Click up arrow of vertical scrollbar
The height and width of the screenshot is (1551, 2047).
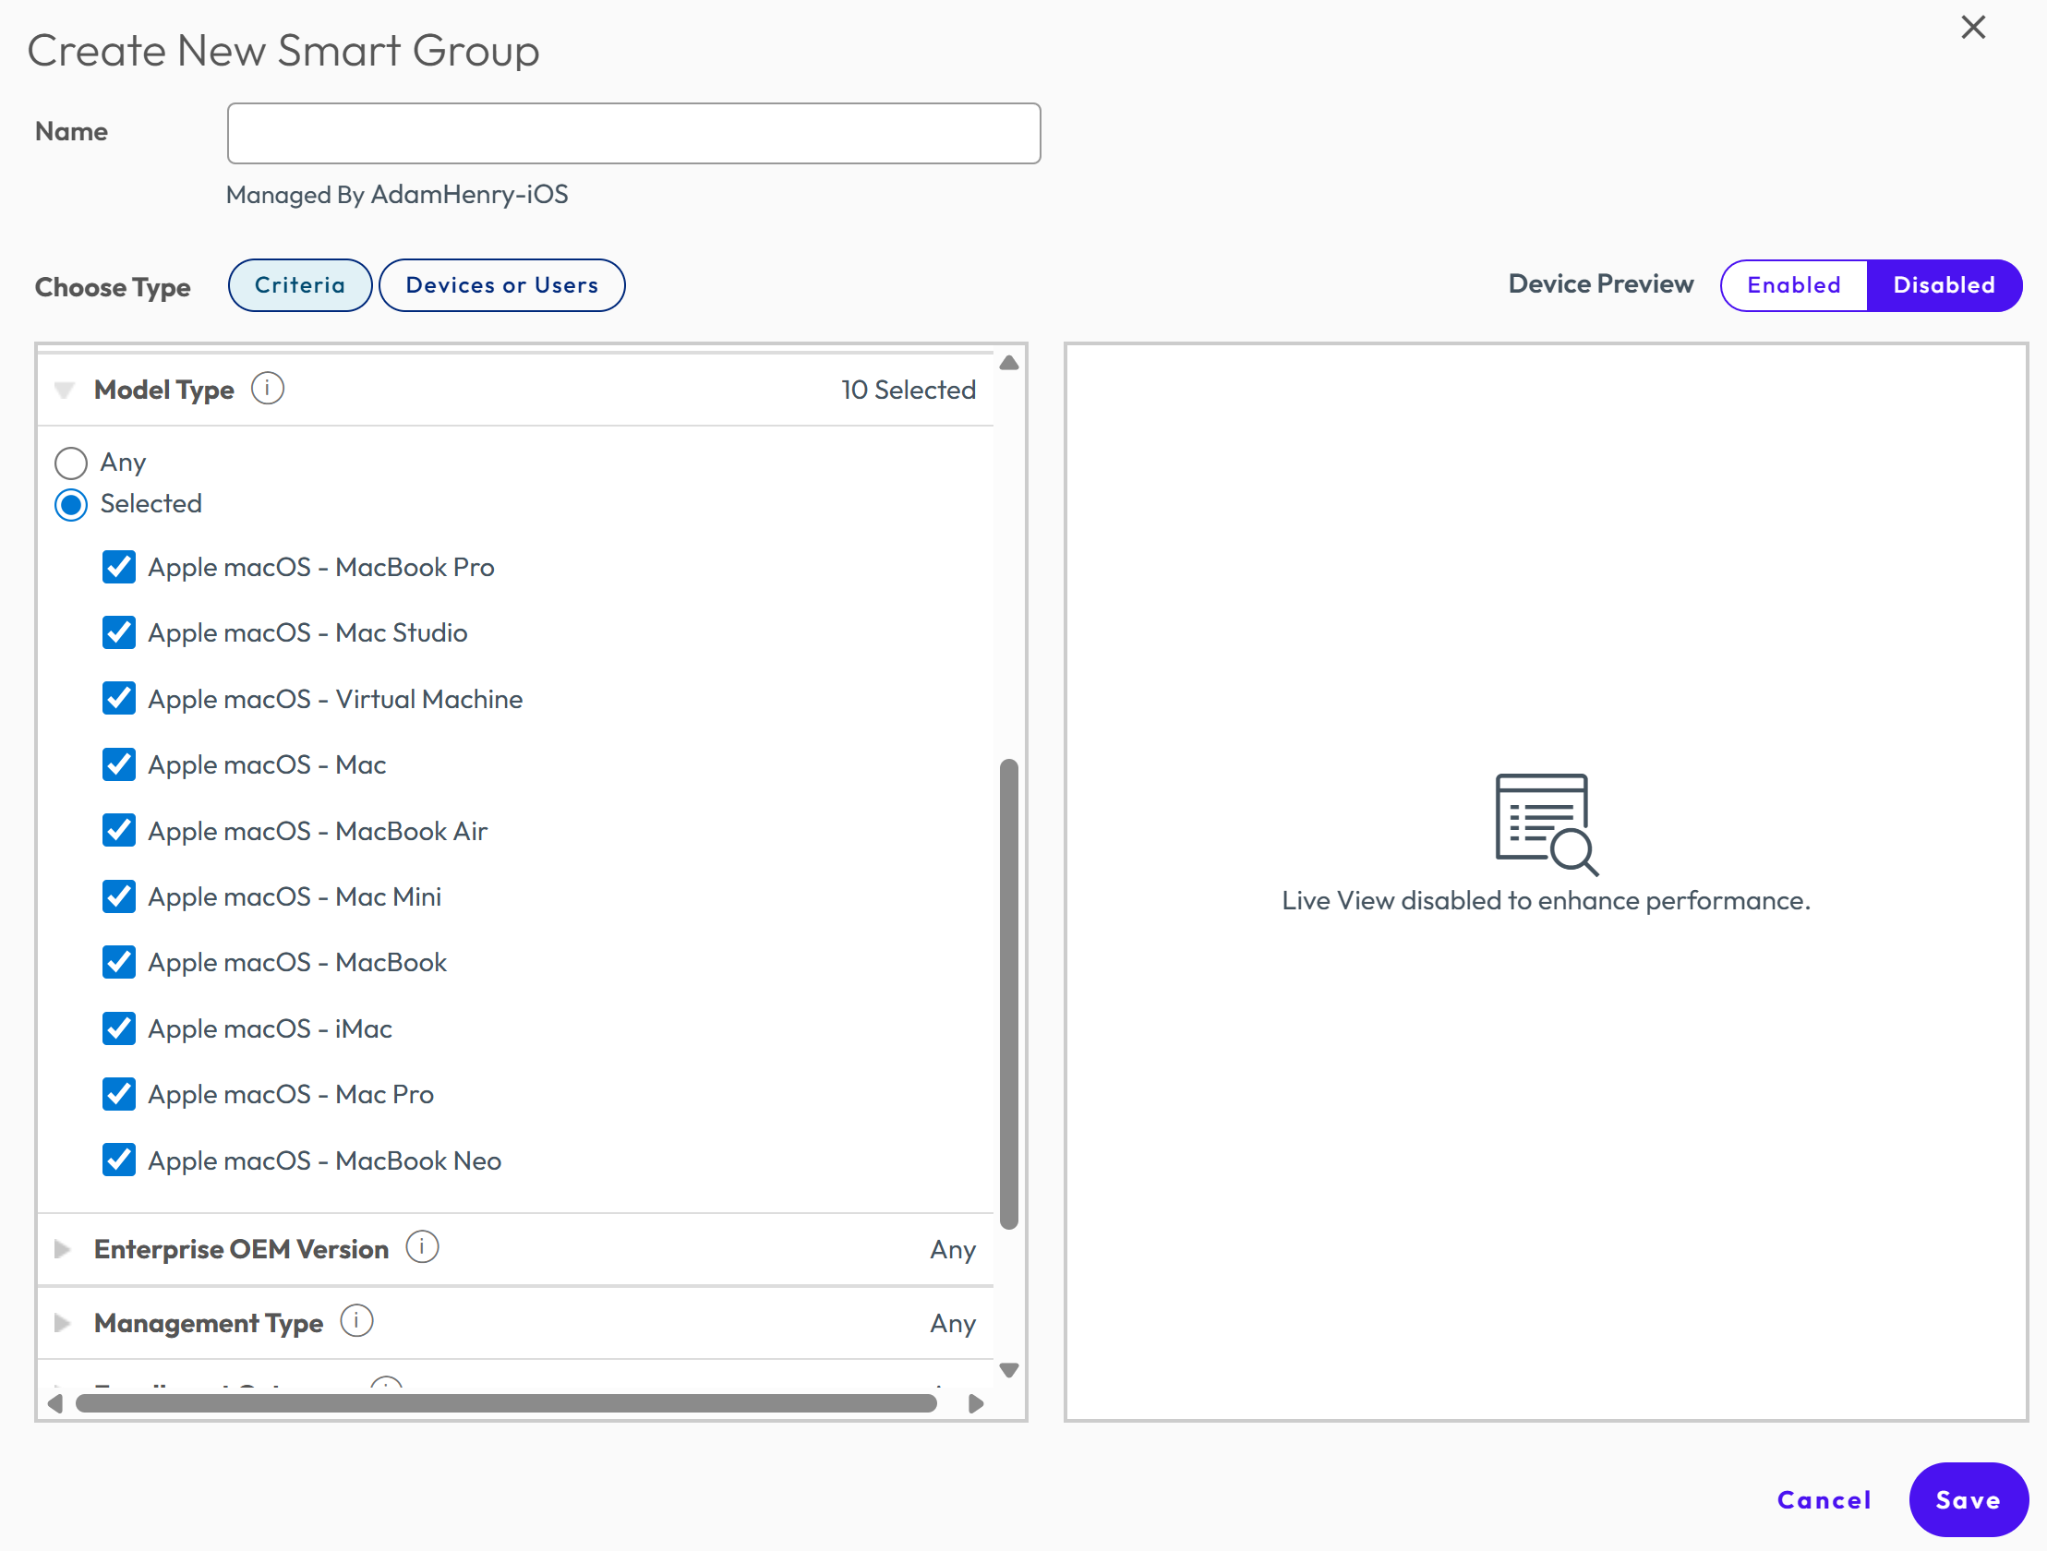[x=1008, y=363]
